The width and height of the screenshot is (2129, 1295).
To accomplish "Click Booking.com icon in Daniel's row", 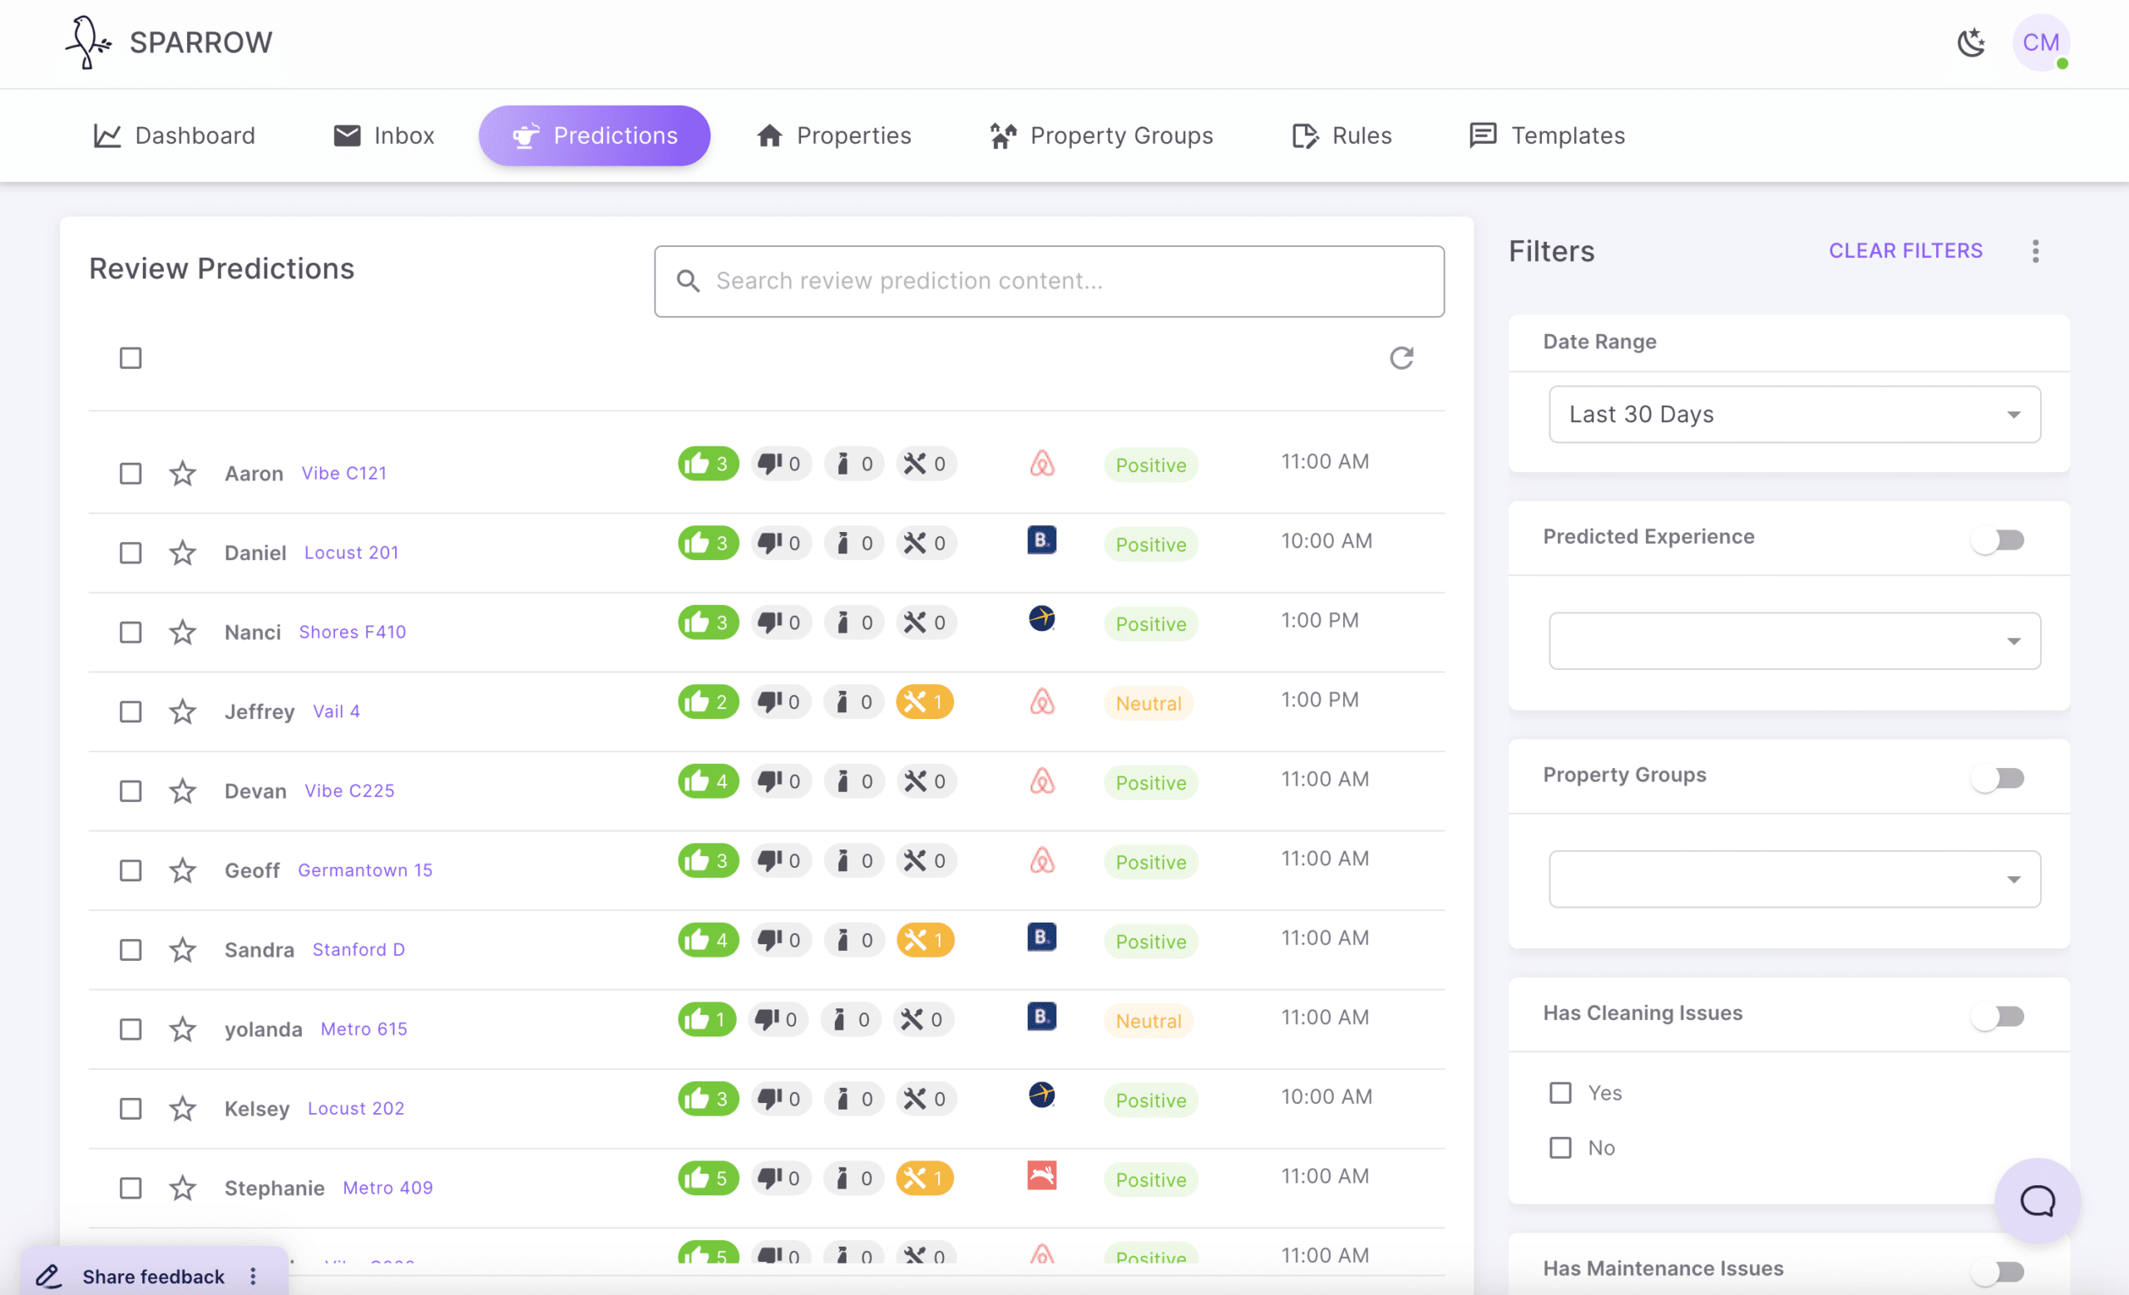I will click(1042, 540).
